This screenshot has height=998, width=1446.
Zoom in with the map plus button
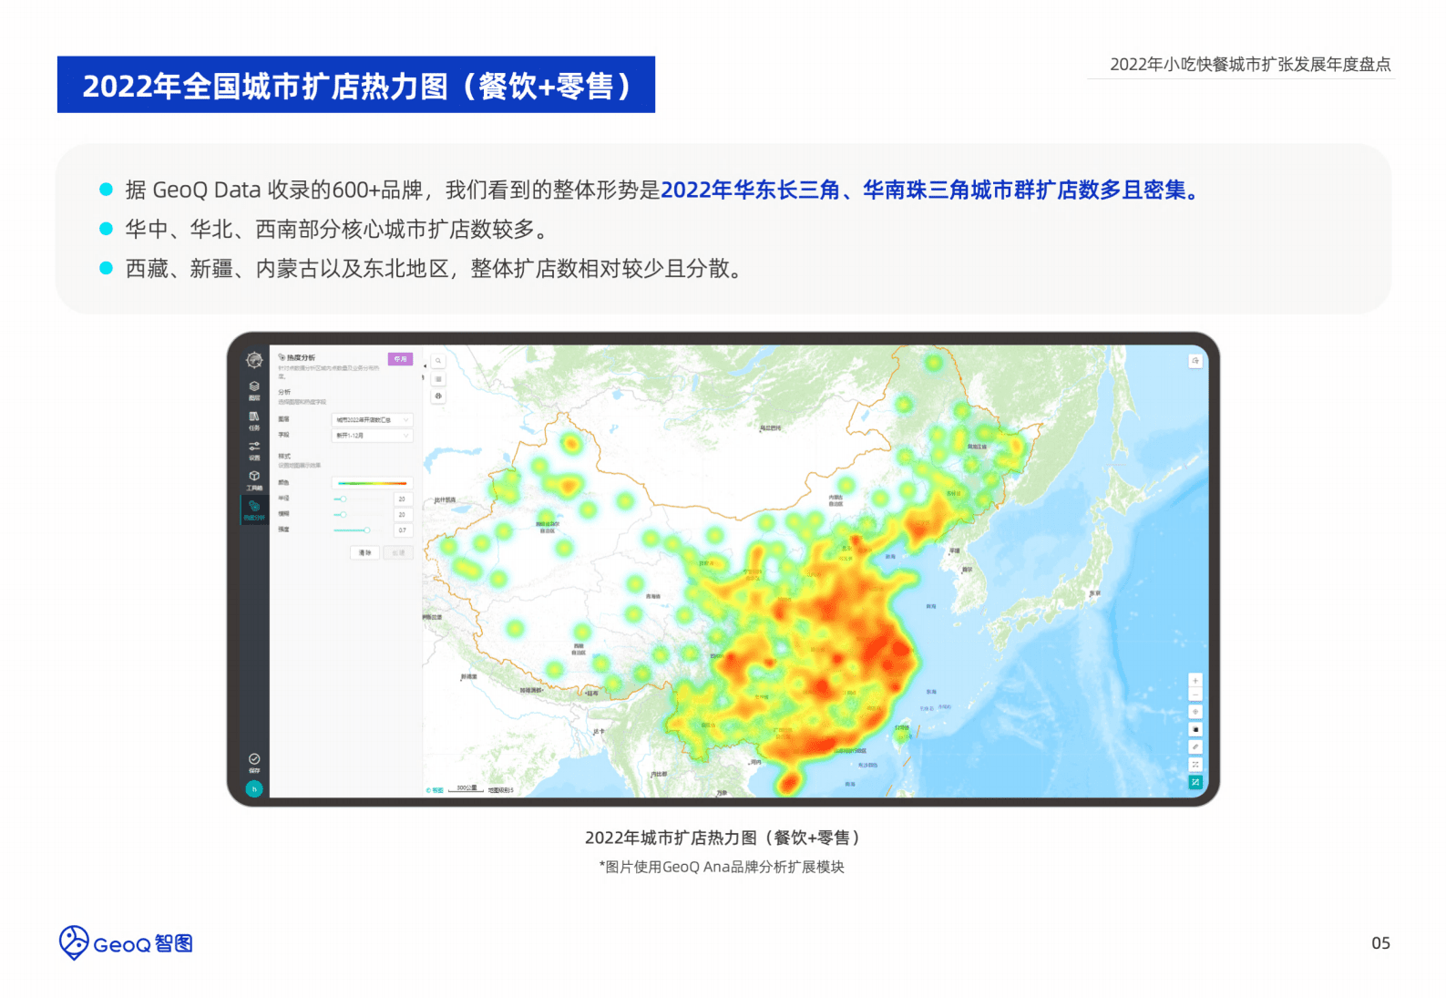coord(1195,680)
